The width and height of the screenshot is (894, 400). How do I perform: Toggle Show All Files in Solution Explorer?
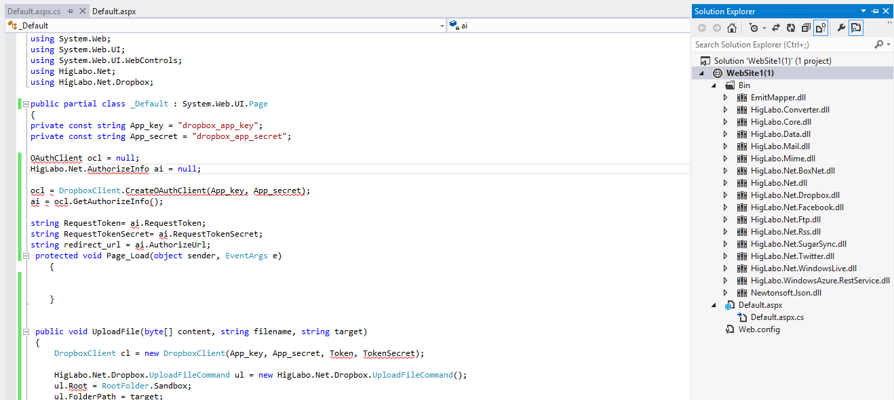(821, 28)
